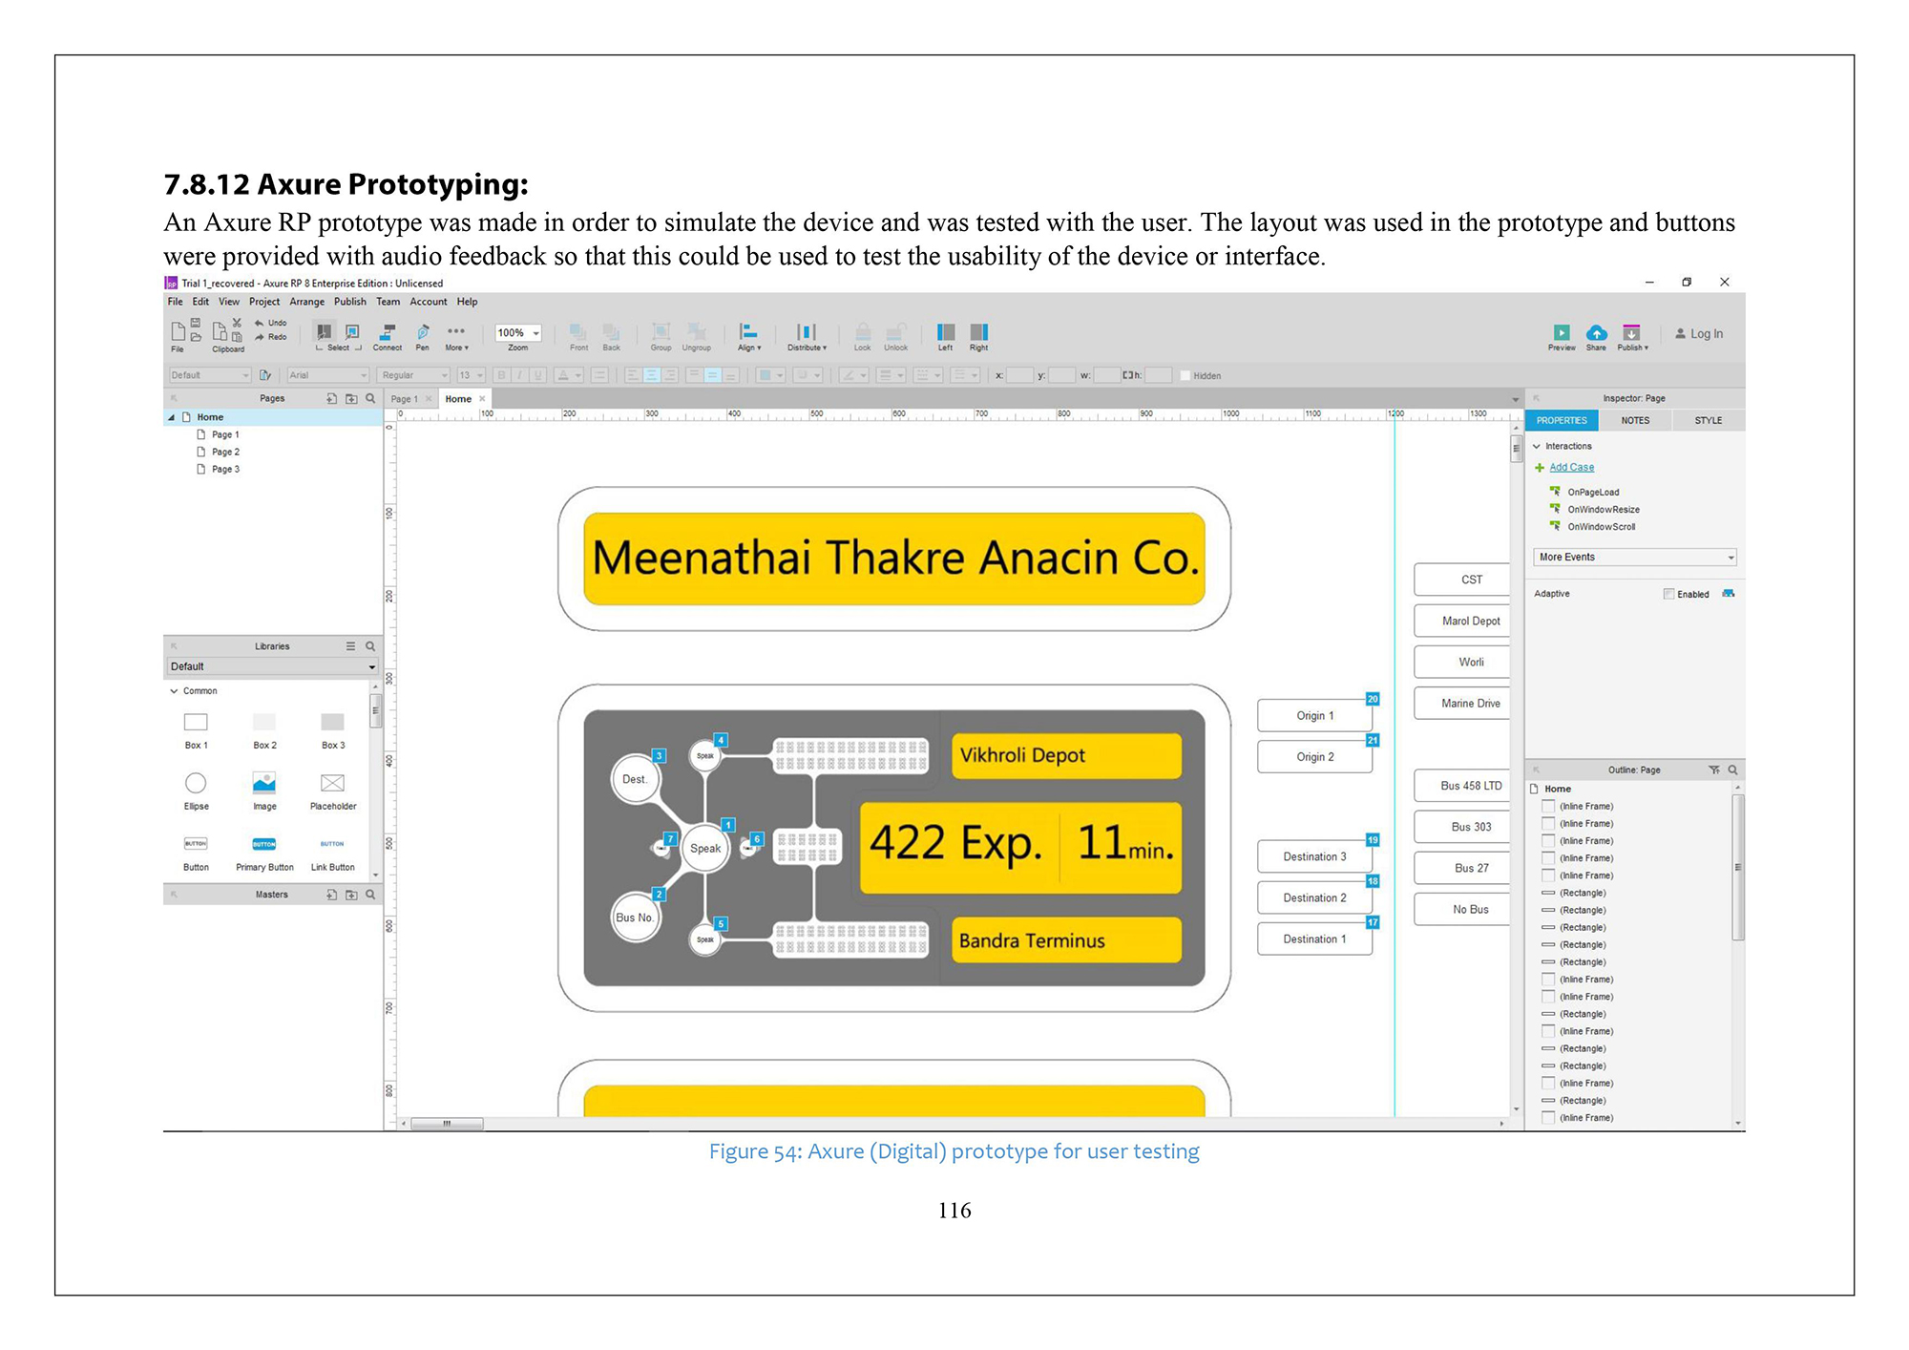
Task: Open the Default library dropdown
Action: [272, 666]
